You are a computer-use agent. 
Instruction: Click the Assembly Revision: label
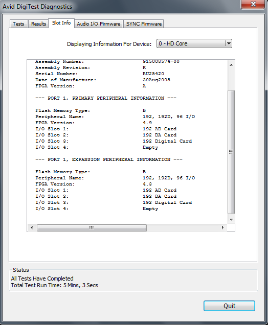[x=62, y=67]
